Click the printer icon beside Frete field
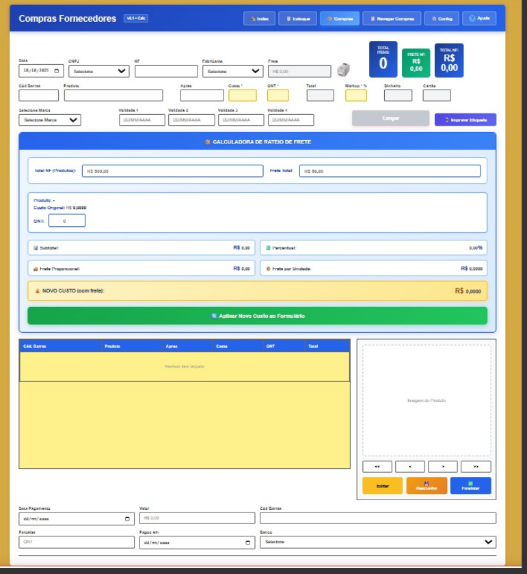 344,70
